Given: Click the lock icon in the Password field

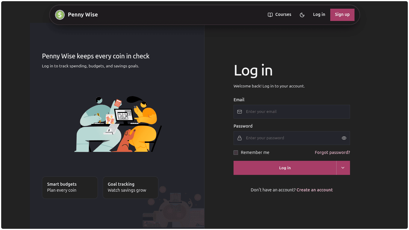Looking at the screenshot, I should point(240,138).
